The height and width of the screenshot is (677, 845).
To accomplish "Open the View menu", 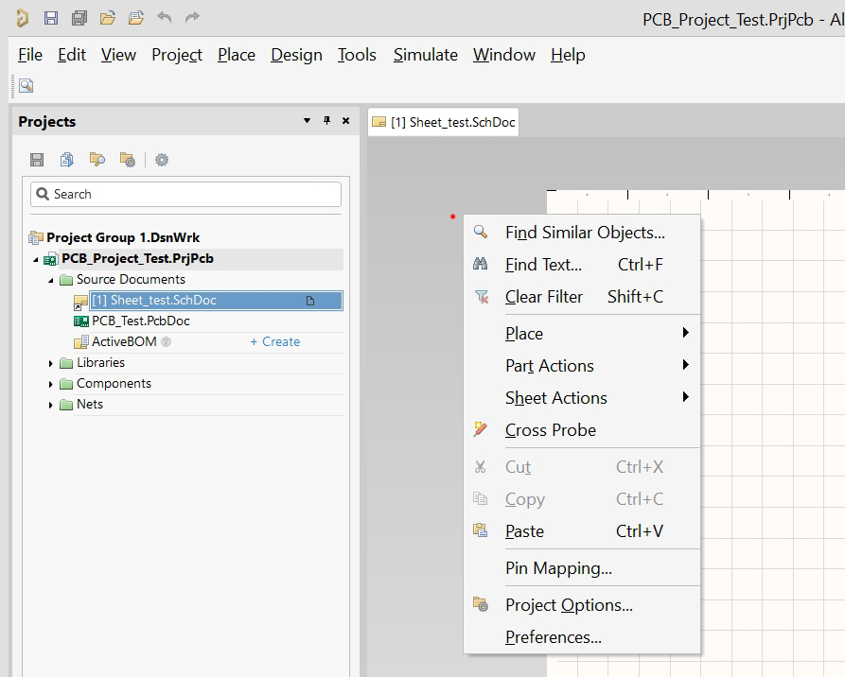I will (x=118, y=55).
